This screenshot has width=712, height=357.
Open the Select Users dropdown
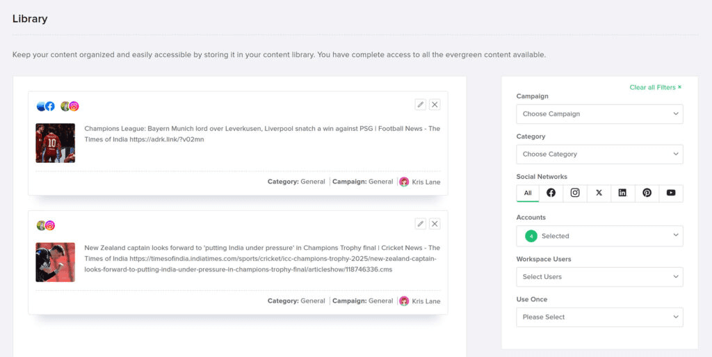[599, 277]
